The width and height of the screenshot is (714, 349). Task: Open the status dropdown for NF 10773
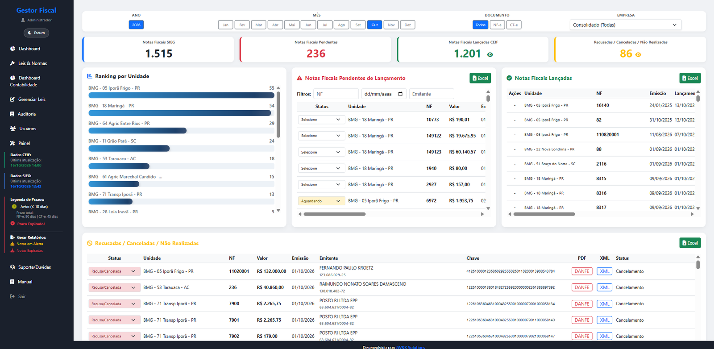[321, 120]
